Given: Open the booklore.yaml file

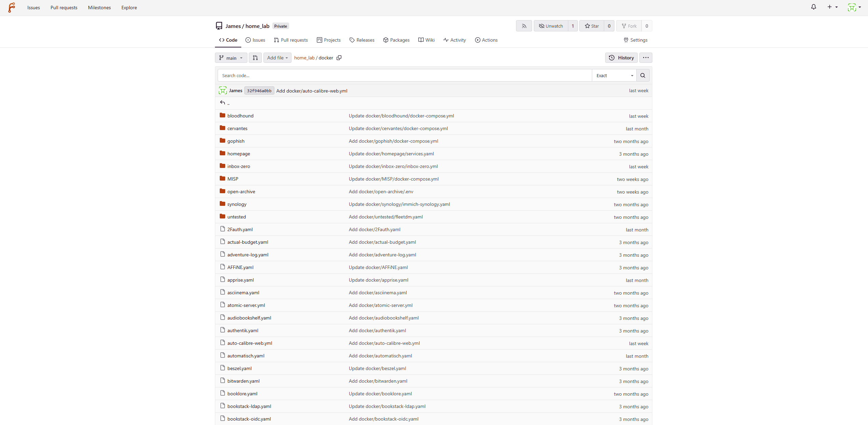Looking at the screenshot, I should [x=242, y=394].
